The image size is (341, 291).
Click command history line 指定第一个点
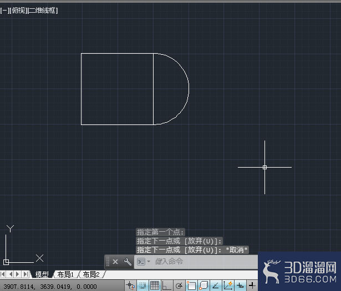point(160,232)
